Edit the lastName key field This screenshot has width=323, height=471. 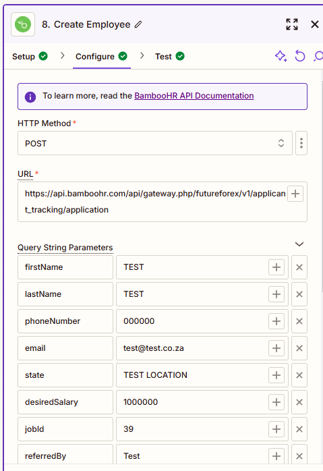pyautogui.click(x=65, y=294)
